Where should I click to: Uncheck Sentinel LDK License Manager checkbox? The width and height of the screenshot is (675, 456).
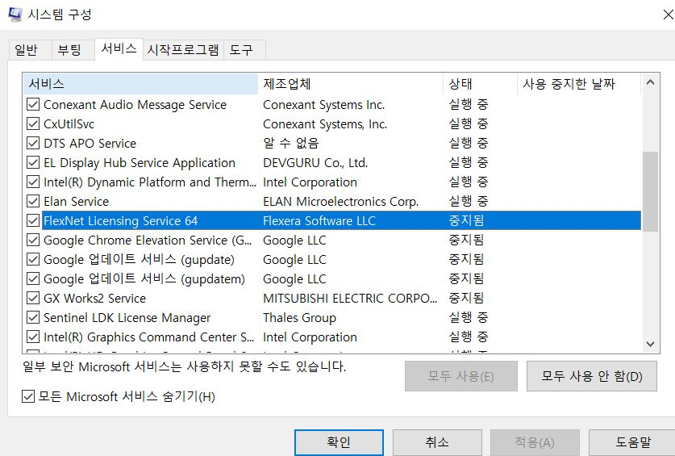coord(33,318)
